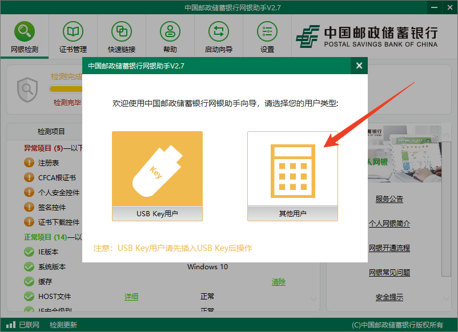Select the 个人安全控件 row text

(59, 193)
